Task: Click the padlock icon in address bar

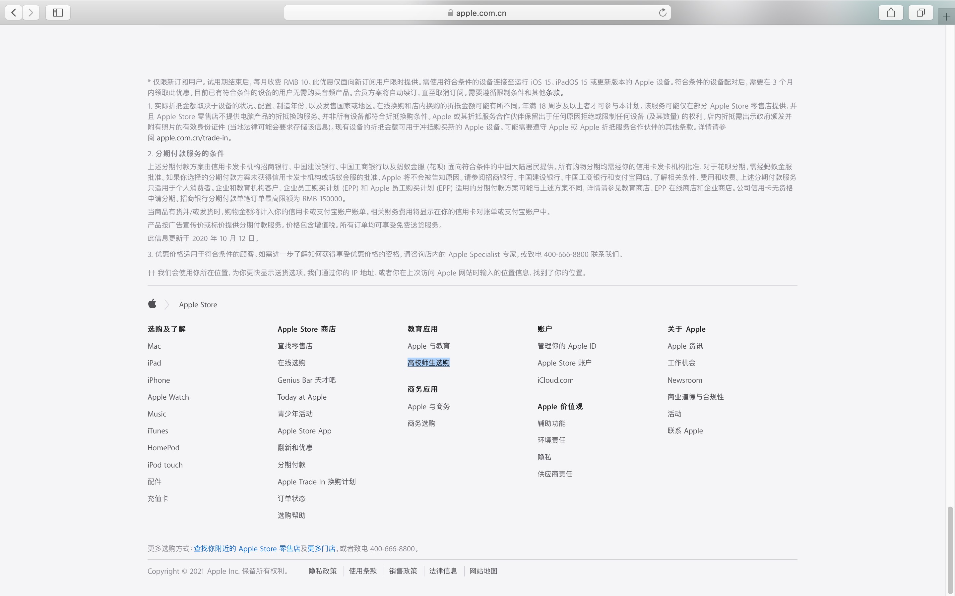Action: [x=450, y=12]
